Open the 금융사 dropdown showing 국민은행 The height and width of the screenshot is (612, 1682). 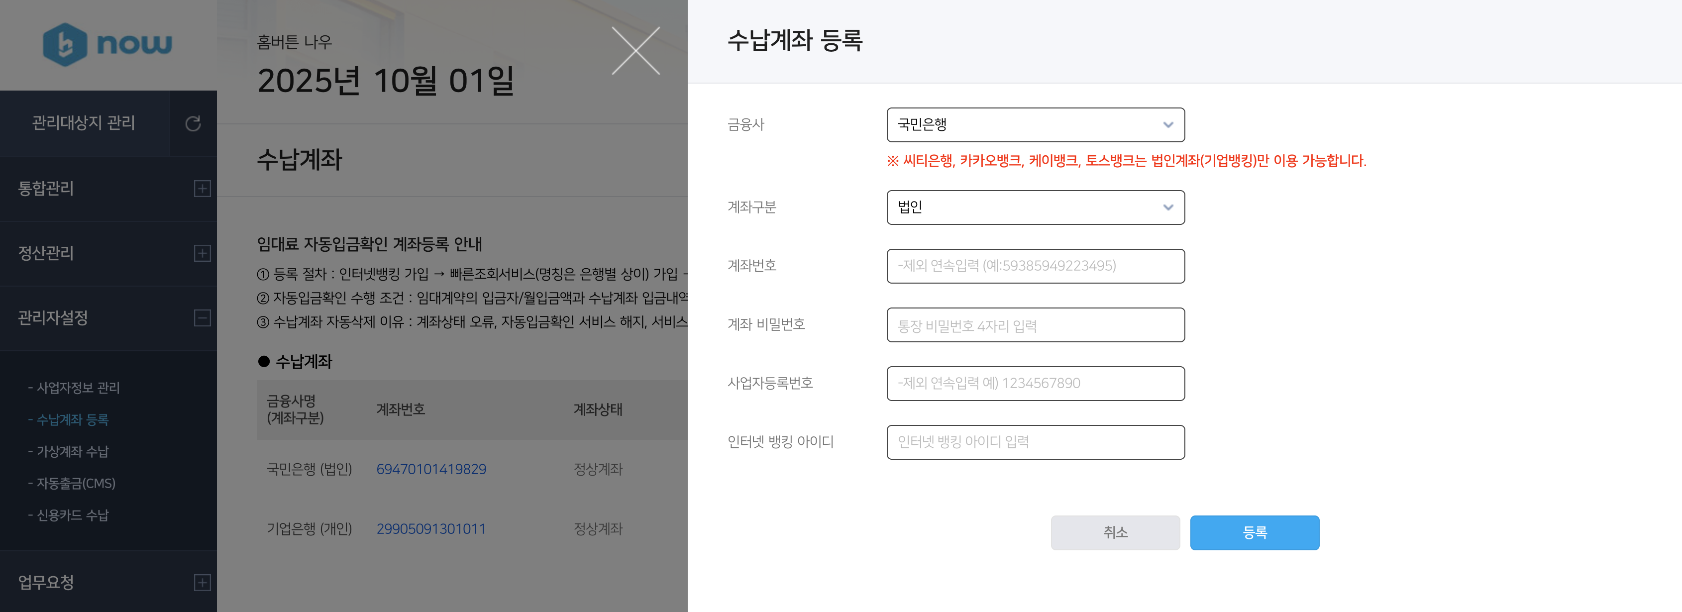(1035, 125)
